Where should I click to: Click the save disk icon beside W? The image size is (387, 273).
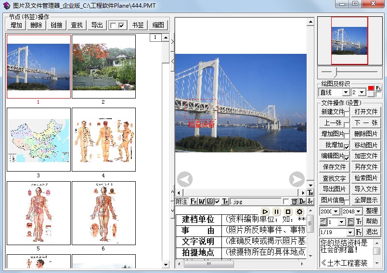(x=210, y=201)
